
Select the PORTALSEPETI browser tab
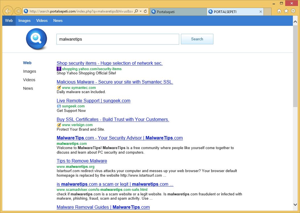click(x=235, y=12)
